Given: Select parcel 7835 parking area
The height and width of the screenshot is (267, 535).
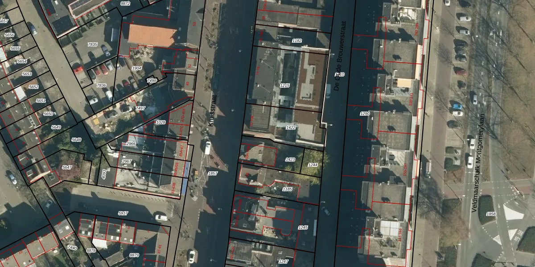Looking at the screenshot, I should [92, 45].
